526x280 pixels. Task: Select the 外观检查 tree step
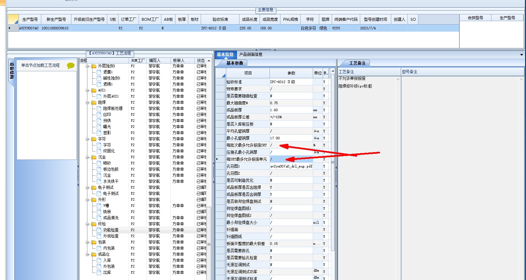(111, 236)
